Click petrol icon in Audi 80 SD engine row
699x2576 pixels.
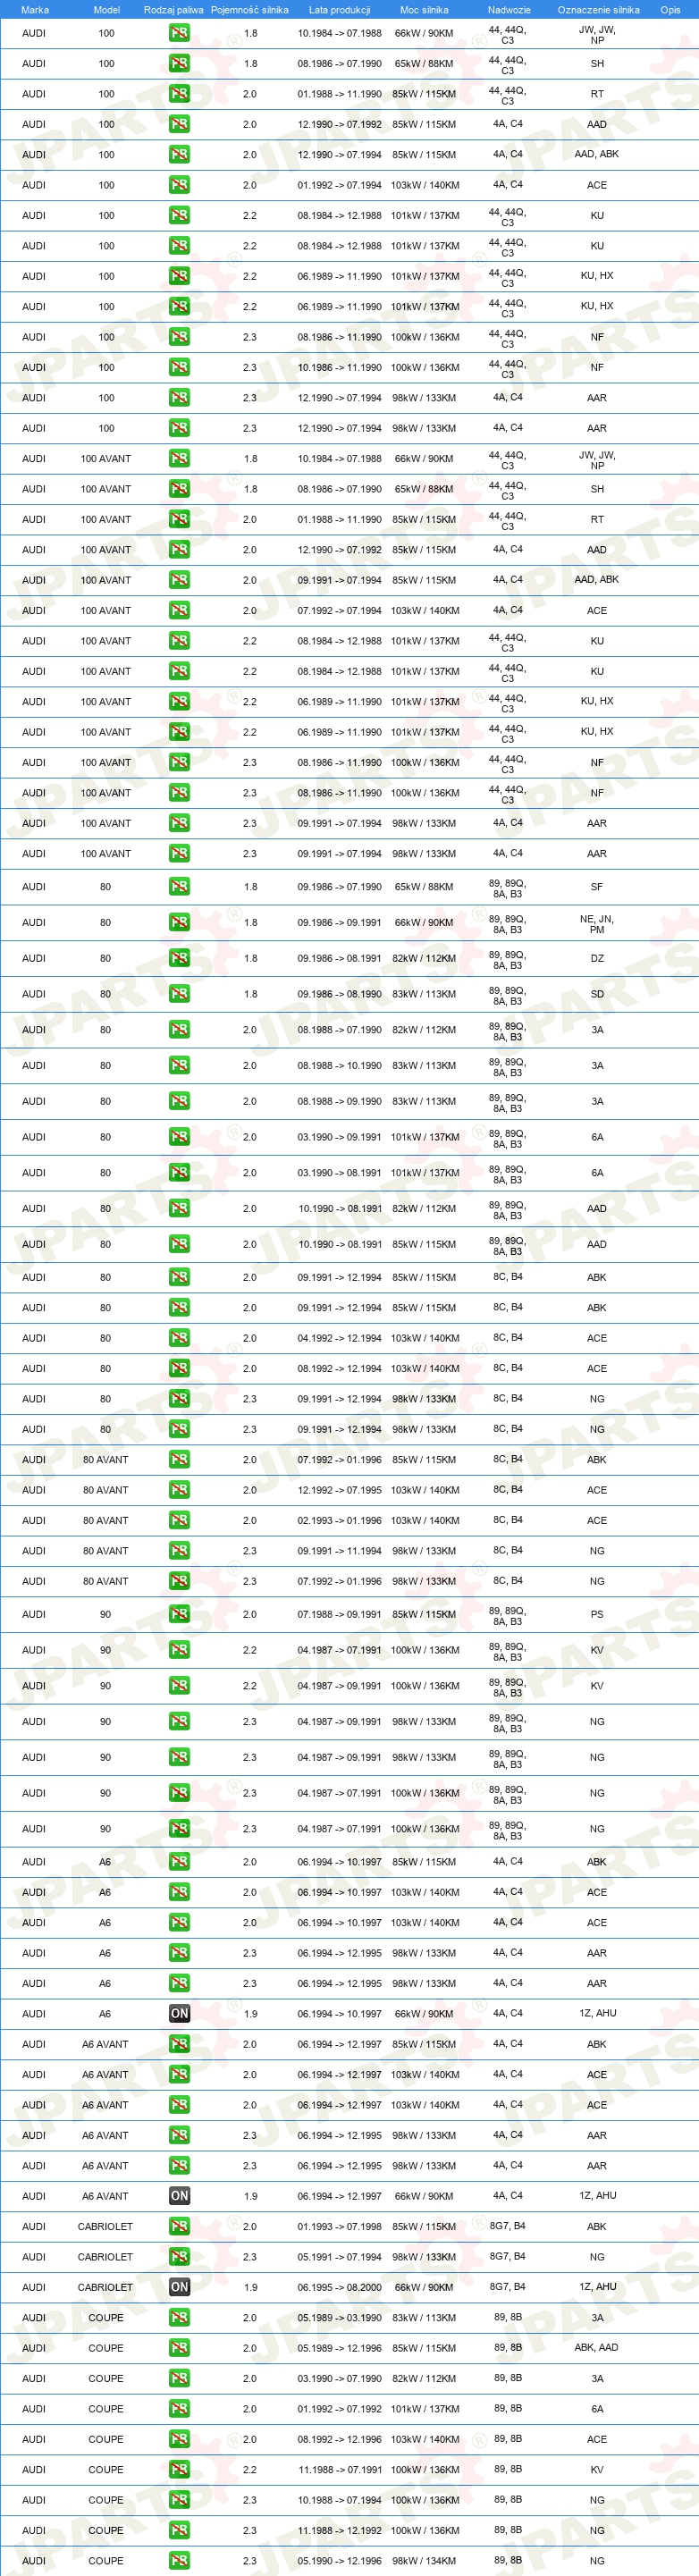pos(179,994)
